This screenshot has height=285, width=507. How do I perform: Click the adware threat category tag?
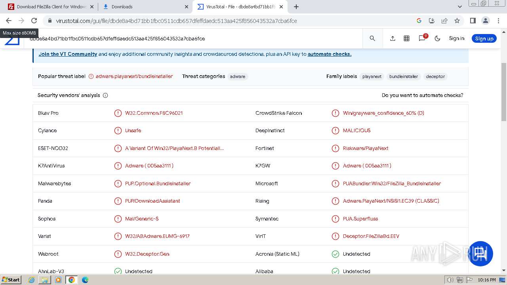[x=238, y=76]
